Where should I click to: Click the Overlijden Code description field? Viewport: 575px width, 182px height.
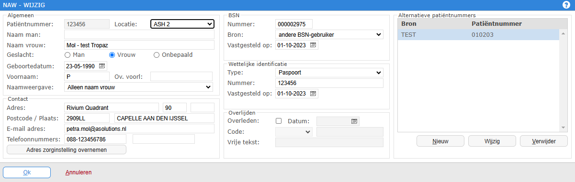(350, 132)
